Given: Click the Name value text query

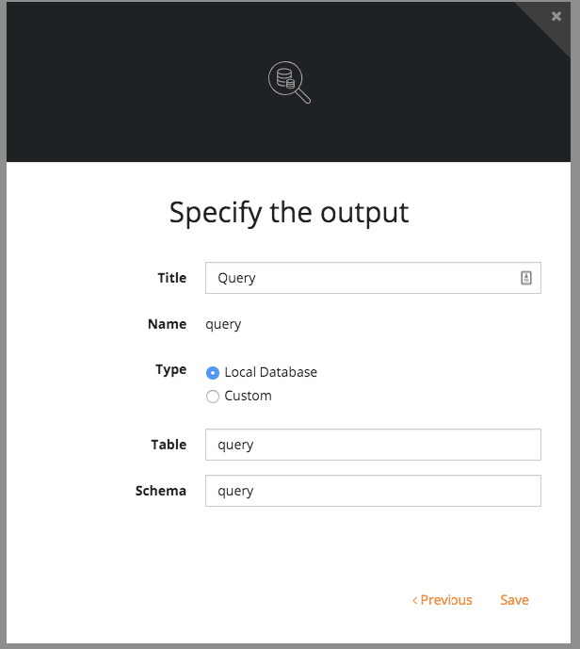Looking at the screenshot, I should pyautogui.click(x=223, y=324).
